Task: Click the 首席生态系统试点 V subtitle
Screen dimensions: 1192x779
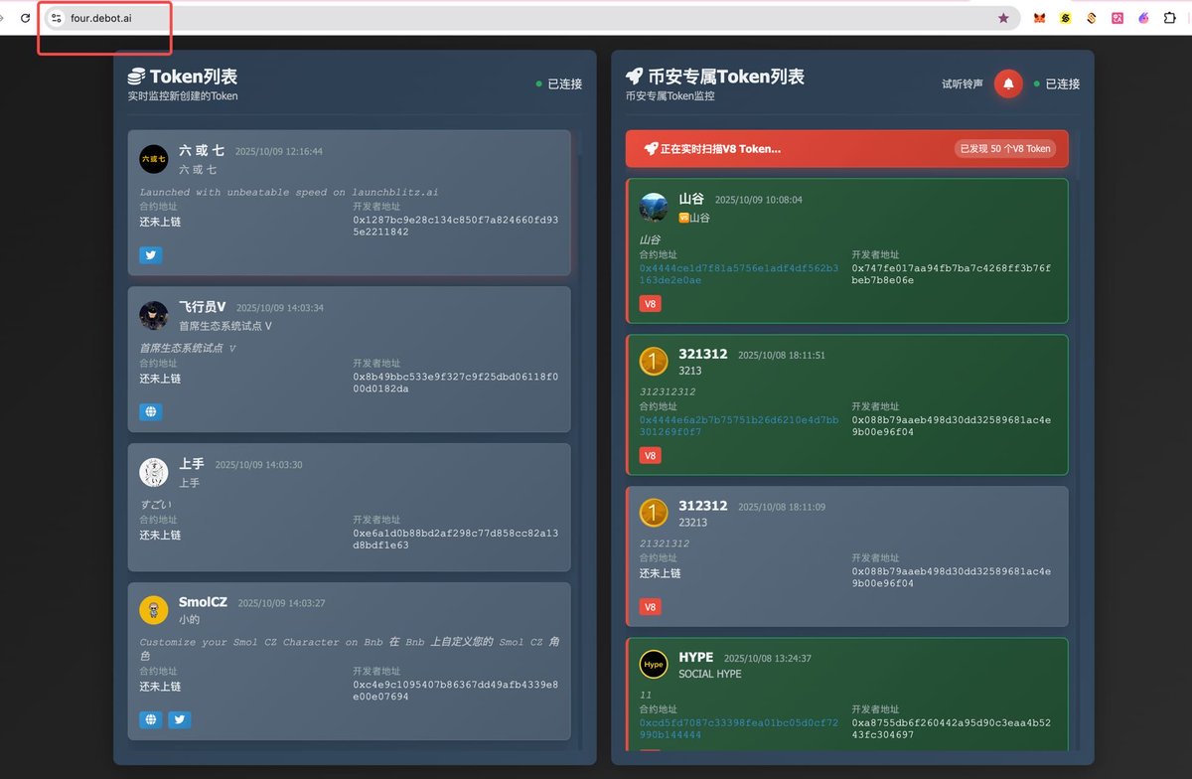Action: coord(225,325)
